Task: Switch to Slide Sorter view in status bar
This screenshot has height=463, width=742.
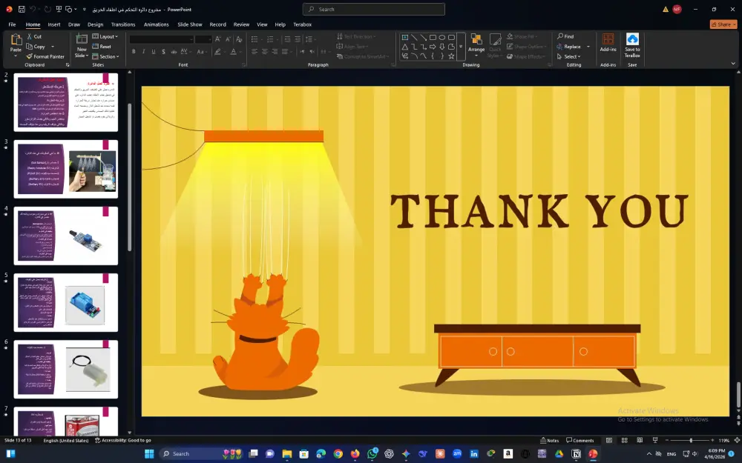Action: (x=625, y=439)
